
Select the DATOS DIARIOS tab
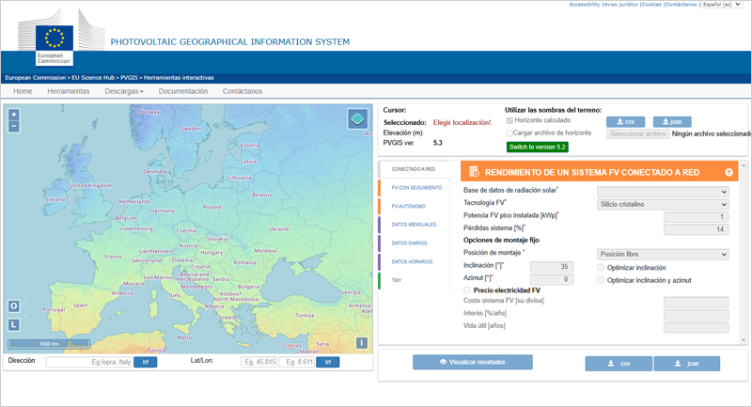point(409,243)
